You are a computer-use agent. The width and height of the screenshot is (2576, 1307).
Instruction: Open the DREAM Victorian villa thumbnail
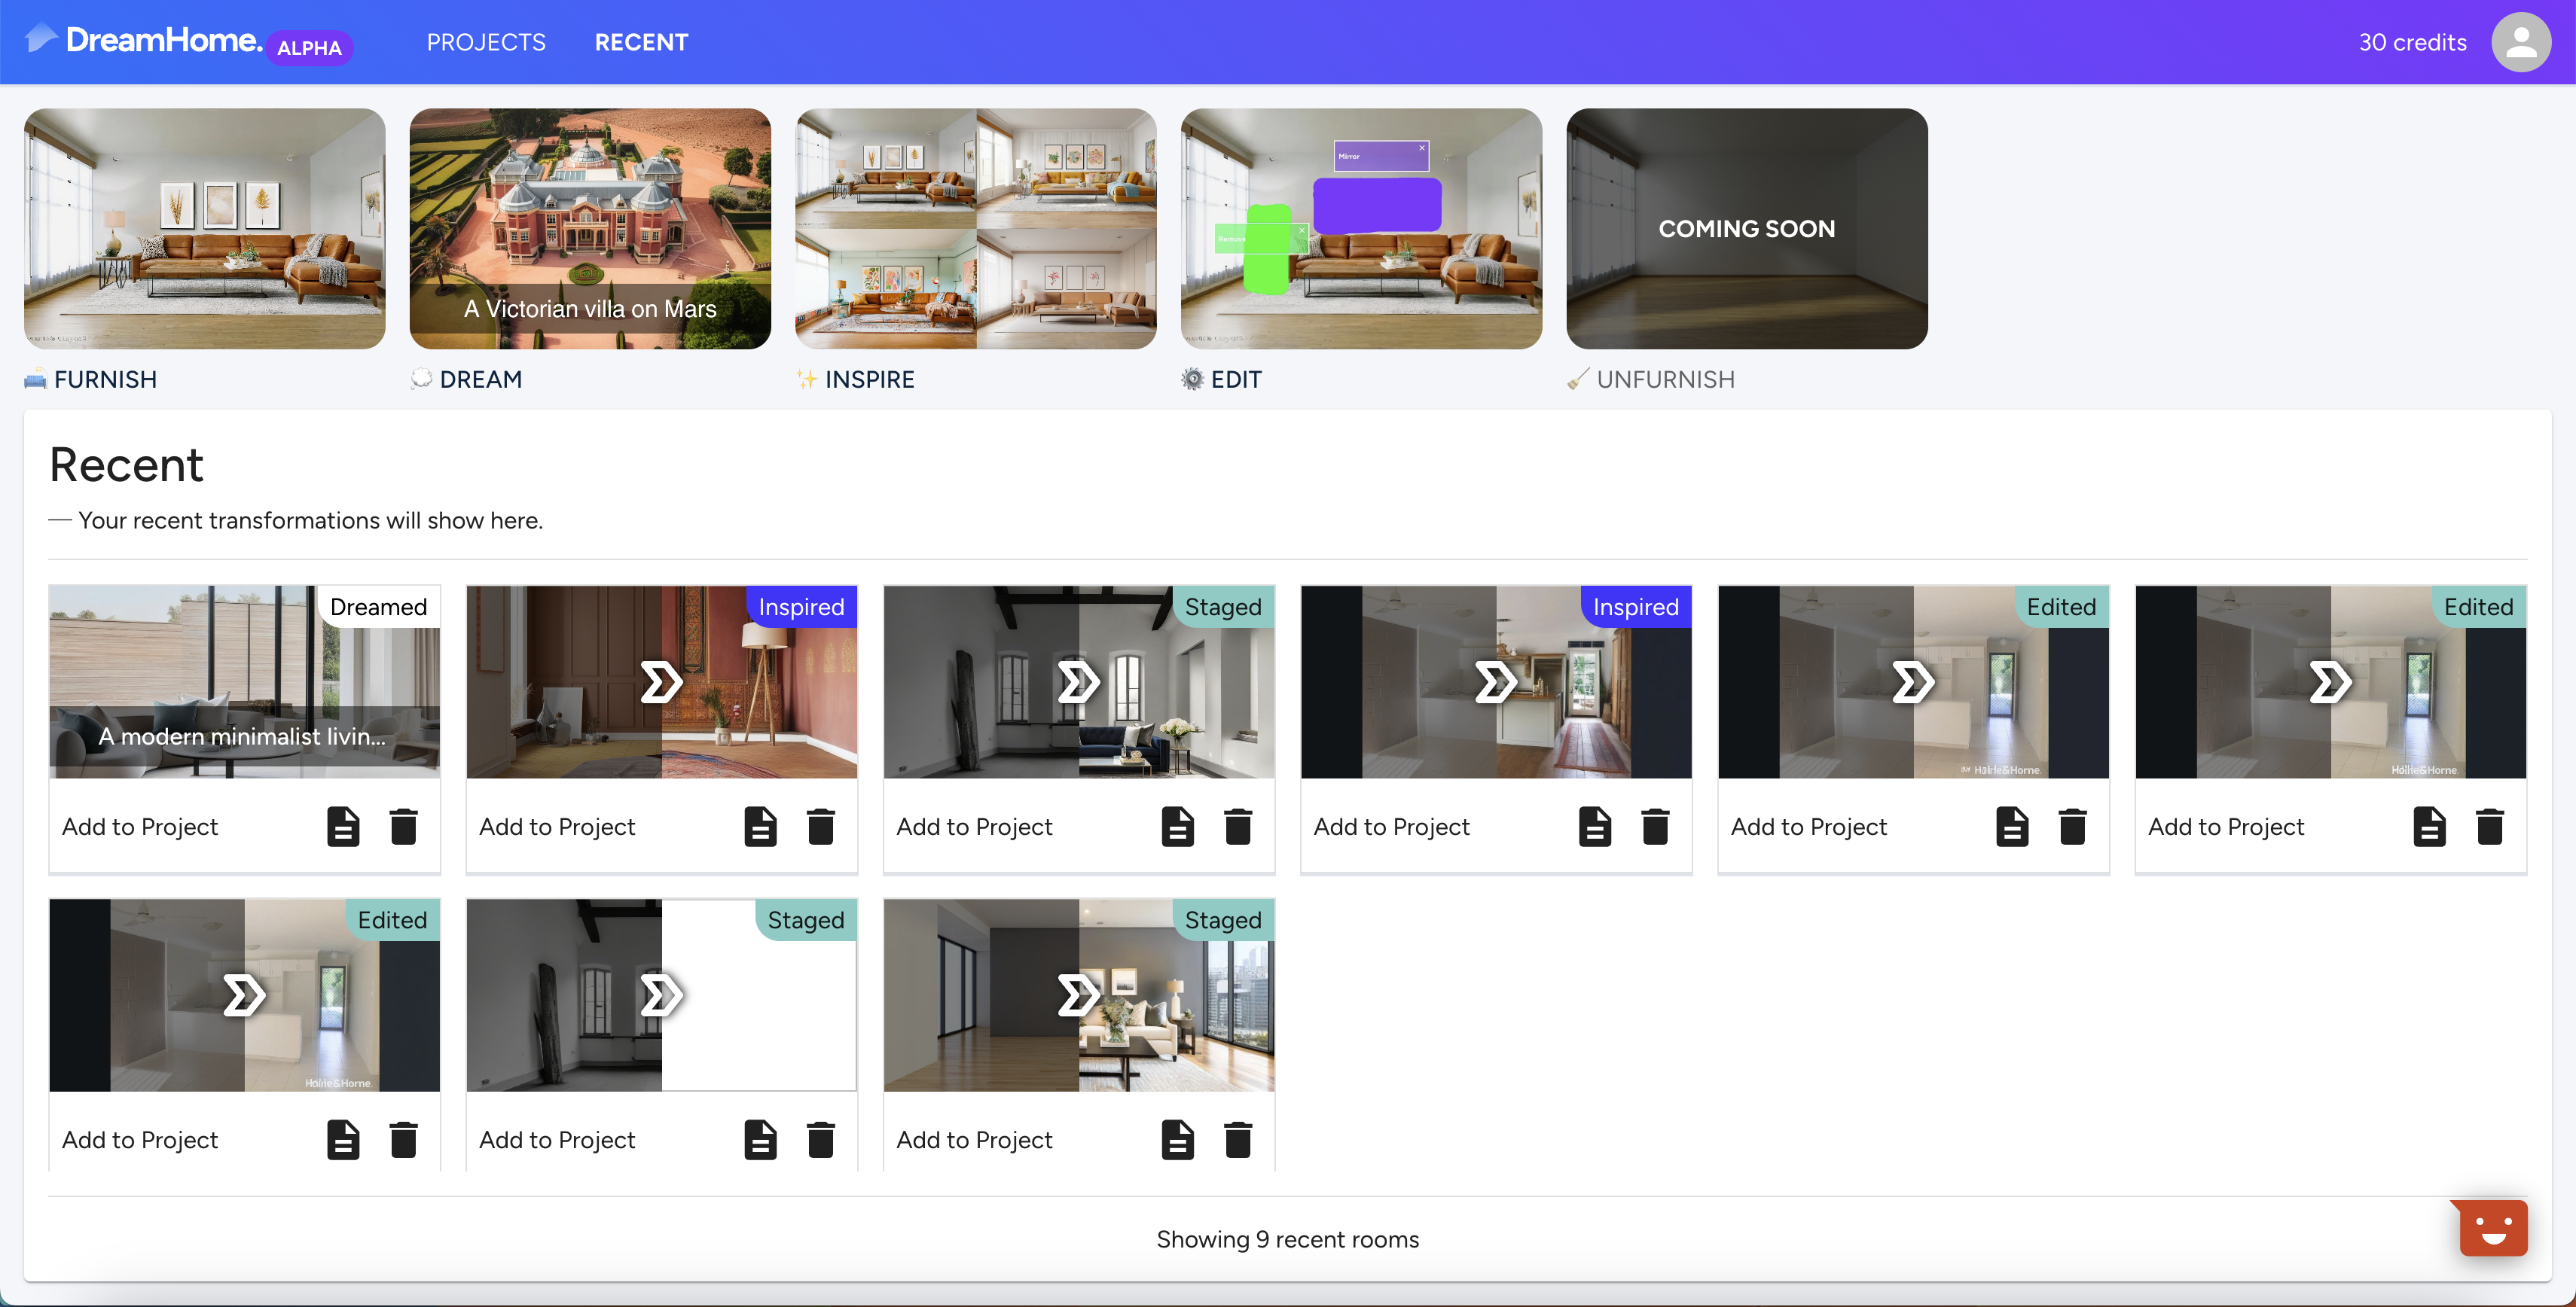[x=590, y=229]
